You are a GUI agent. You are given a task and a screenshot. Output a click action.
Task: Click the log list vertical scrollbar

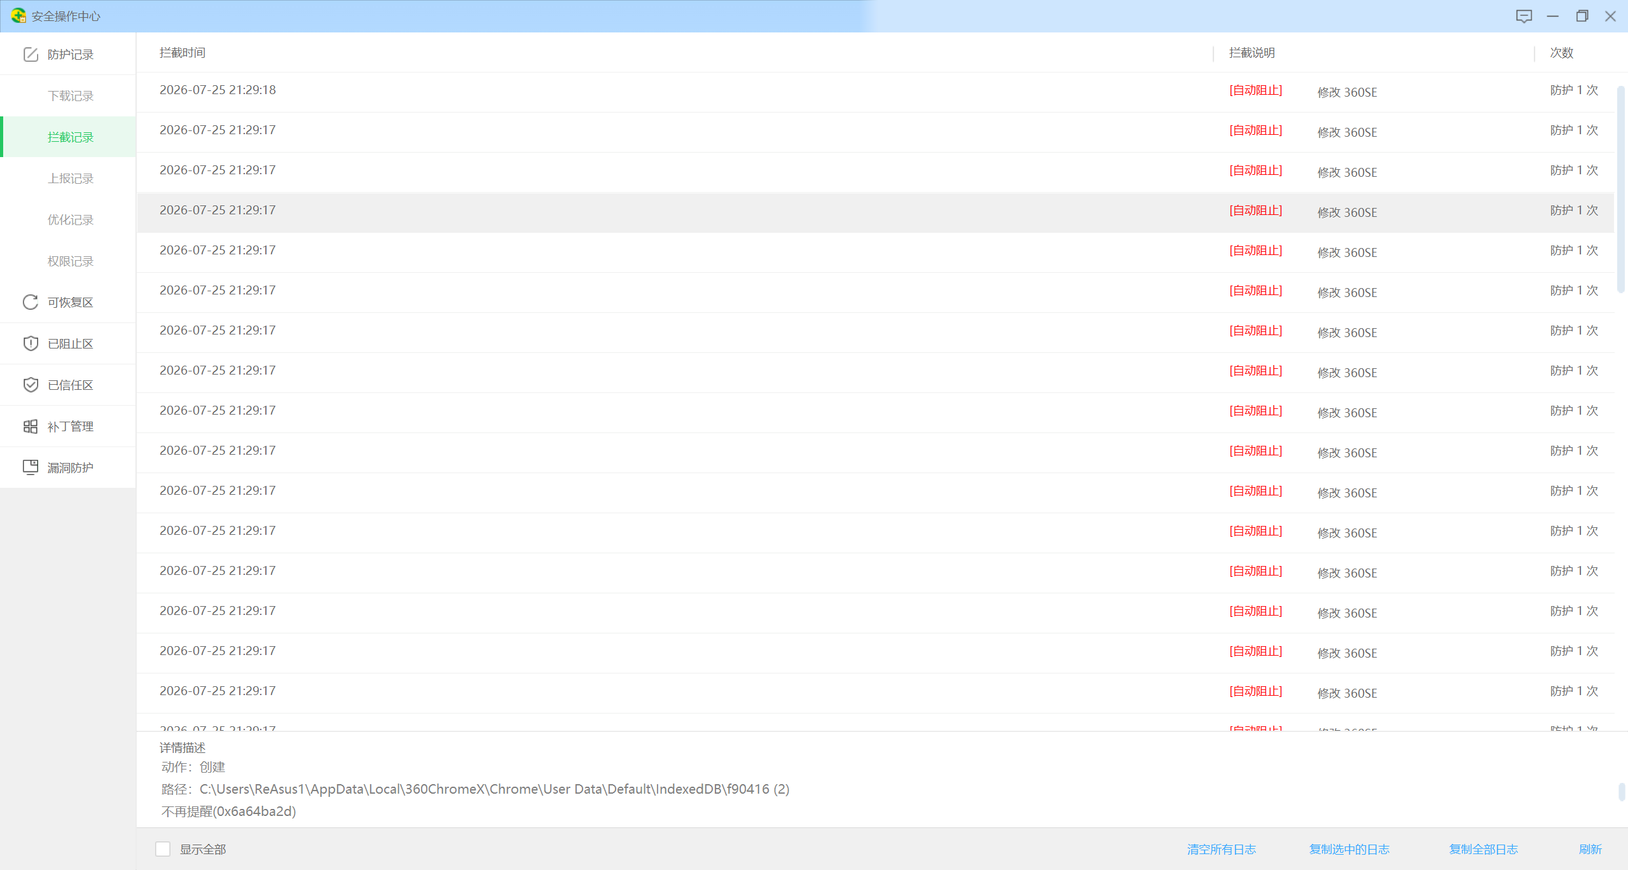(1620, 191)
